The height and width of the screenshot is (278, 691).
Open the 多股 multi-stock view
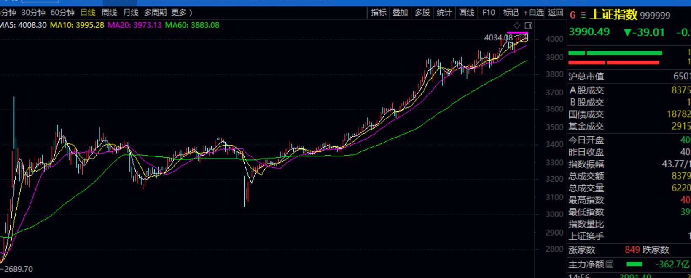pos(422,13)
